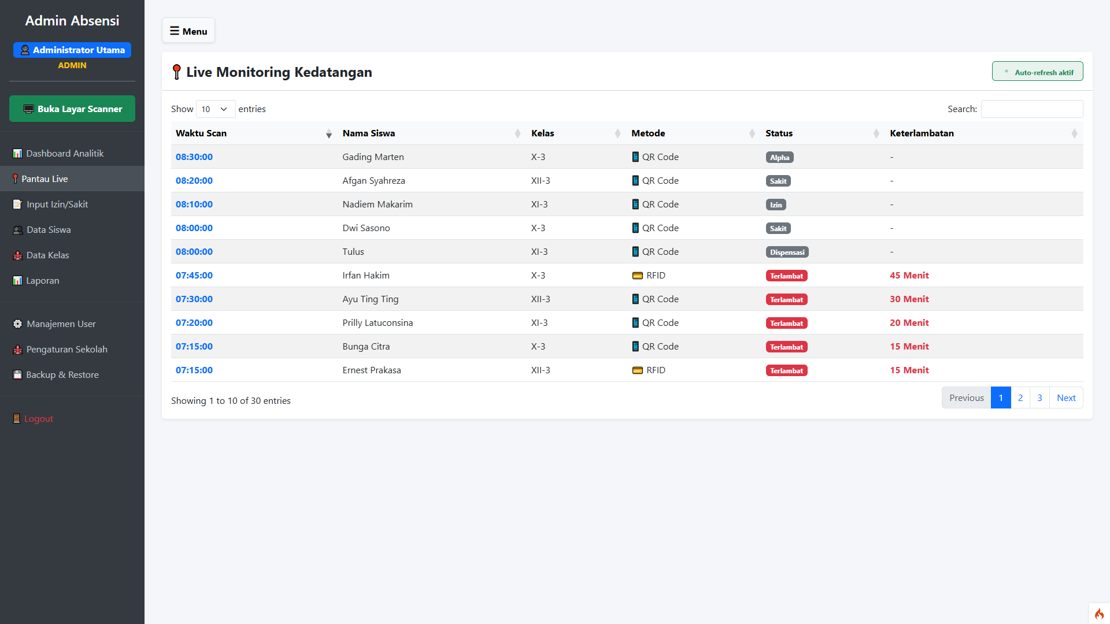The height and width of the screenshot is (624, 1110).
Task: Click the Manajemen User gear icon
Action: 17,324
